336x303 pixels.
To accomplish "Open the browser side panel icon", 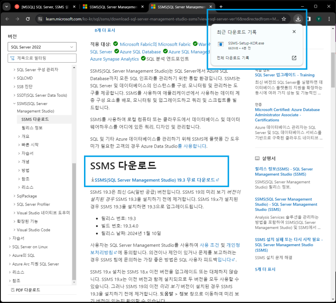I will (308, 18).
